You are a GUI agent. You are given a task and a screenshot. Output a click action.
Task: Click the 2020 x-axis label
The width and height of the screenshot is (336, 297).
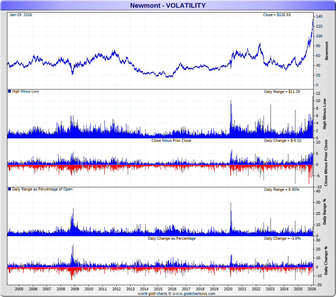pos(228,289)
